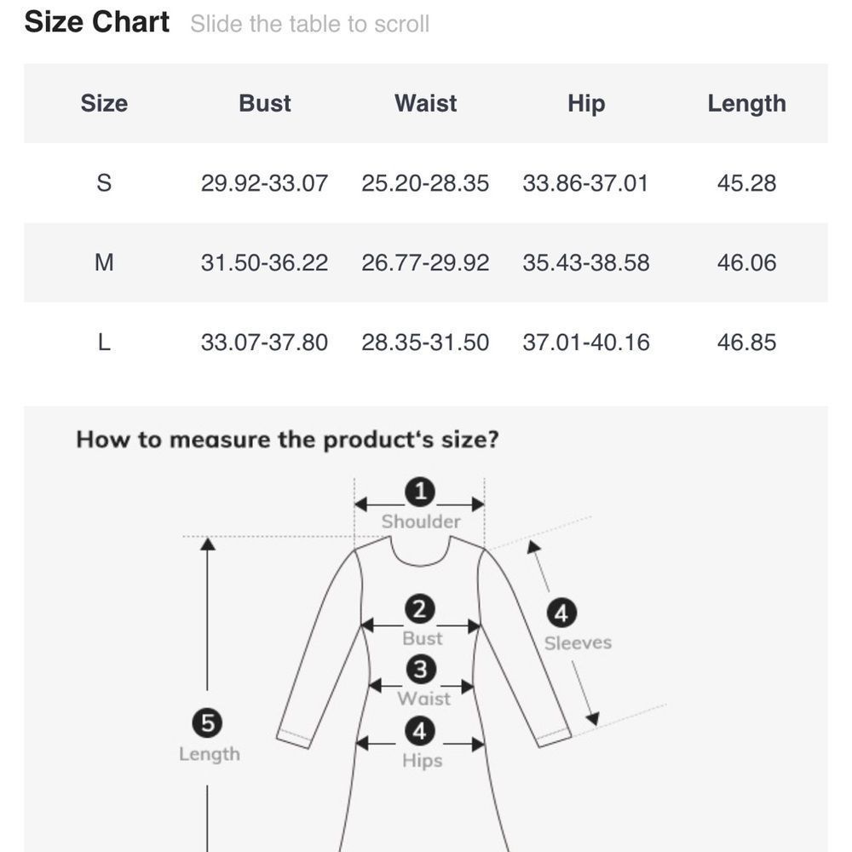Click the number 2 Bust marker icon

coord(420,608)
